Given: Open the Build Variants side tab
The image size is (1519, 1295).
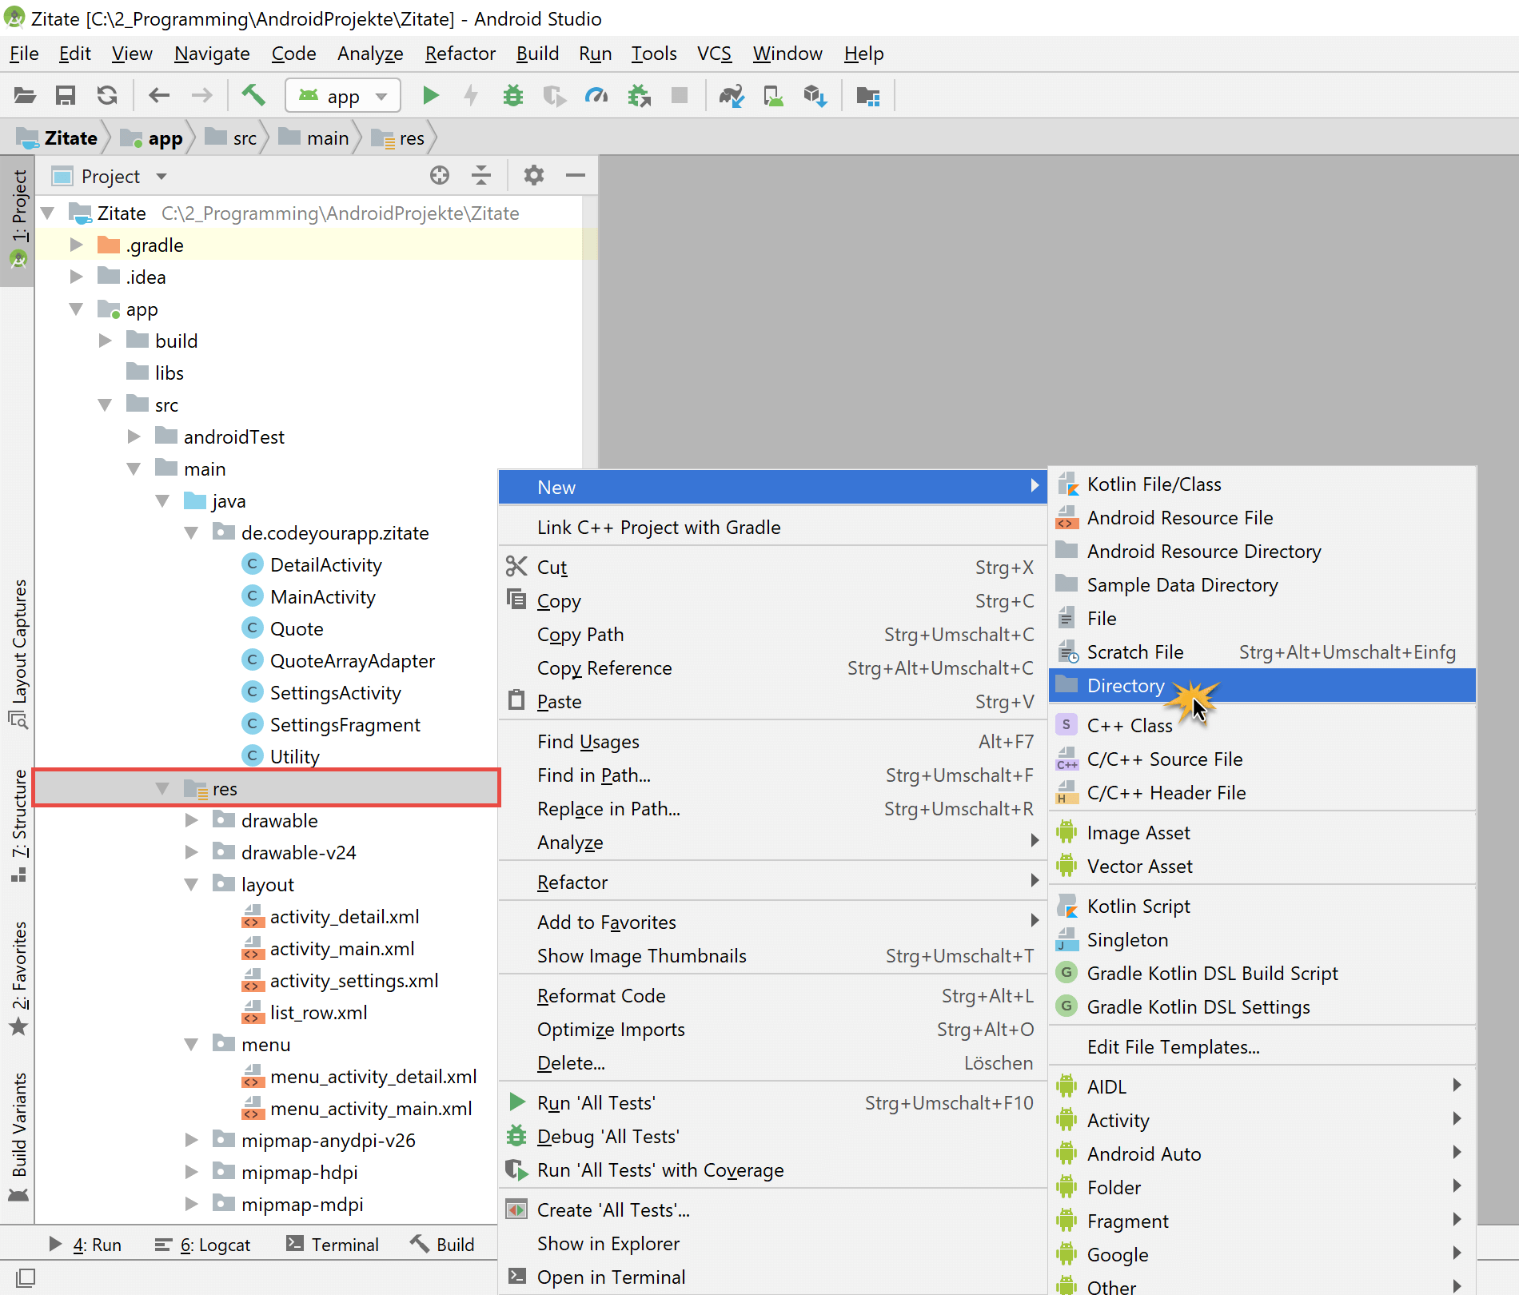Looking at the screenshot, I should point(18,1135).
